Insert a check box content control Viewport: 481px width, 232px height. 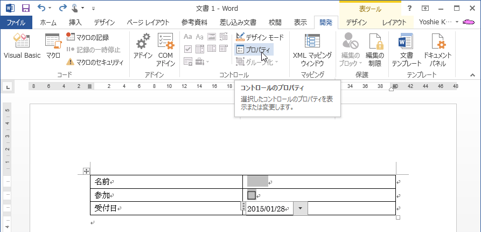pyautogui.click(x=188, y=49)
